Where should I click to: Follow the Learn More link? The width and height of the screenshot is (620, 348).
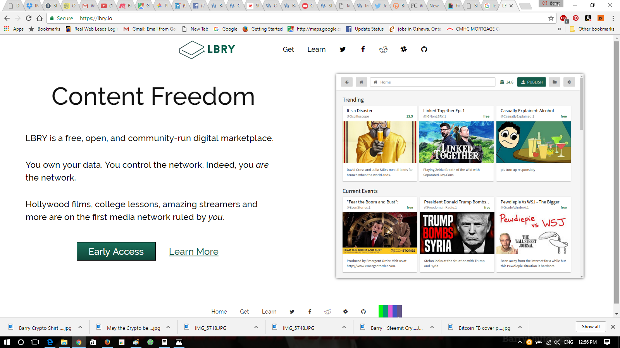point(194,252)
